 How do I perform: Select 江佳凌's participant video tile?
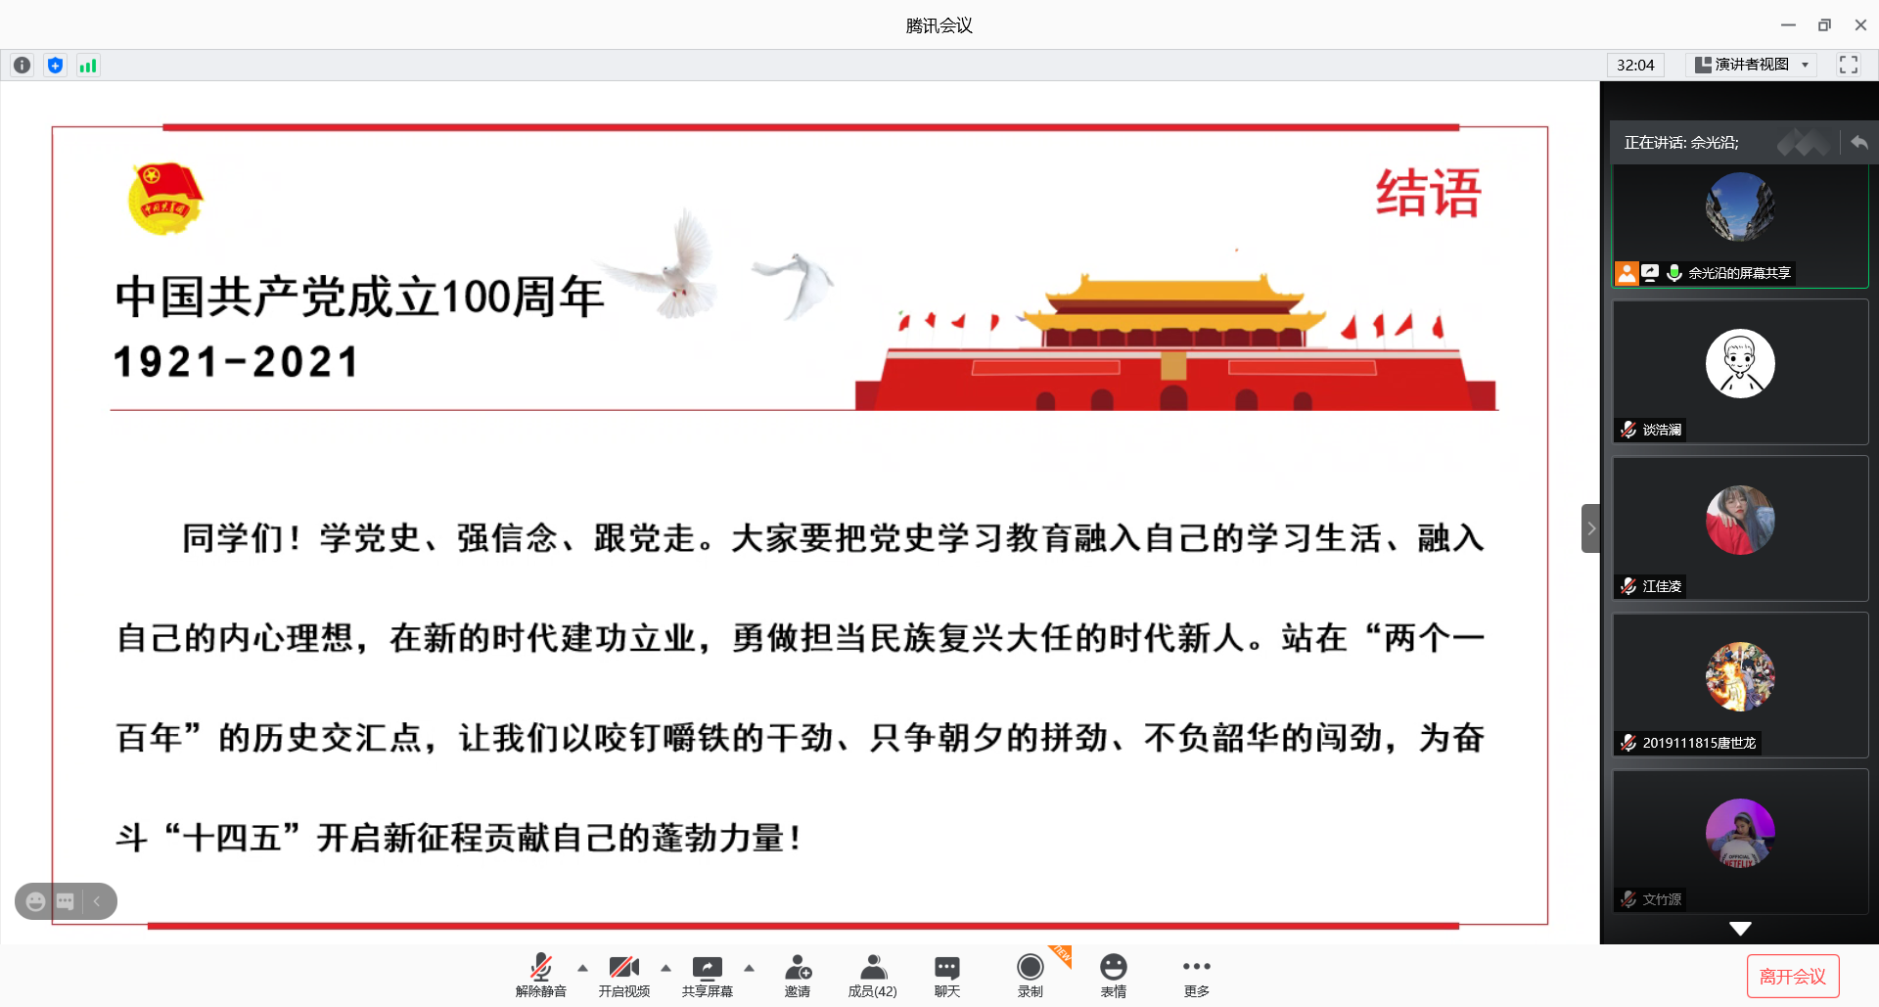point(1739,528)
